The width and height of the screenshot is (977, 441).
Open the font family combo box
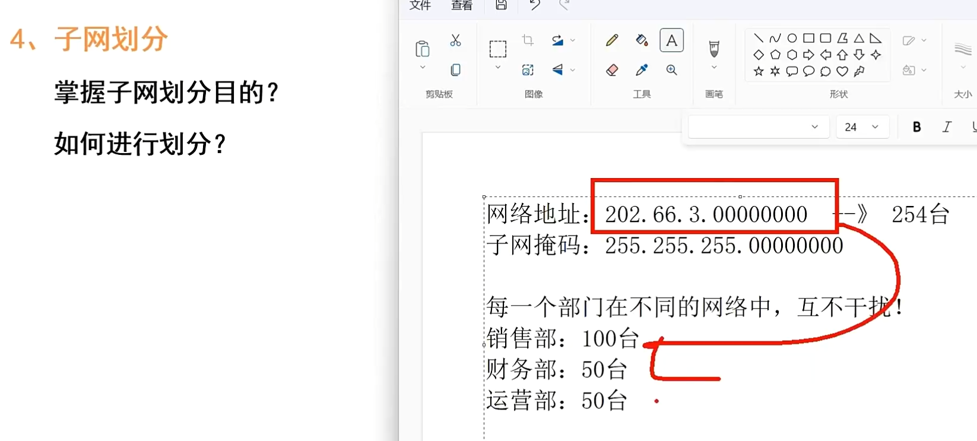coord(759,127)
